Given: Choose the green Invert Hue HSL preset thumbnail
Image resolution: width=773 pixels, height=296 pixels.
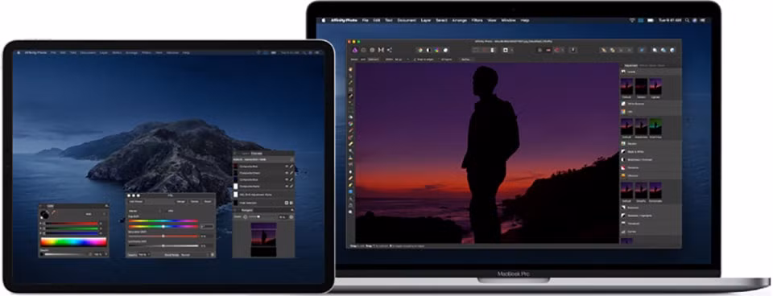Looking at the screenshot, I should point(655,126).
